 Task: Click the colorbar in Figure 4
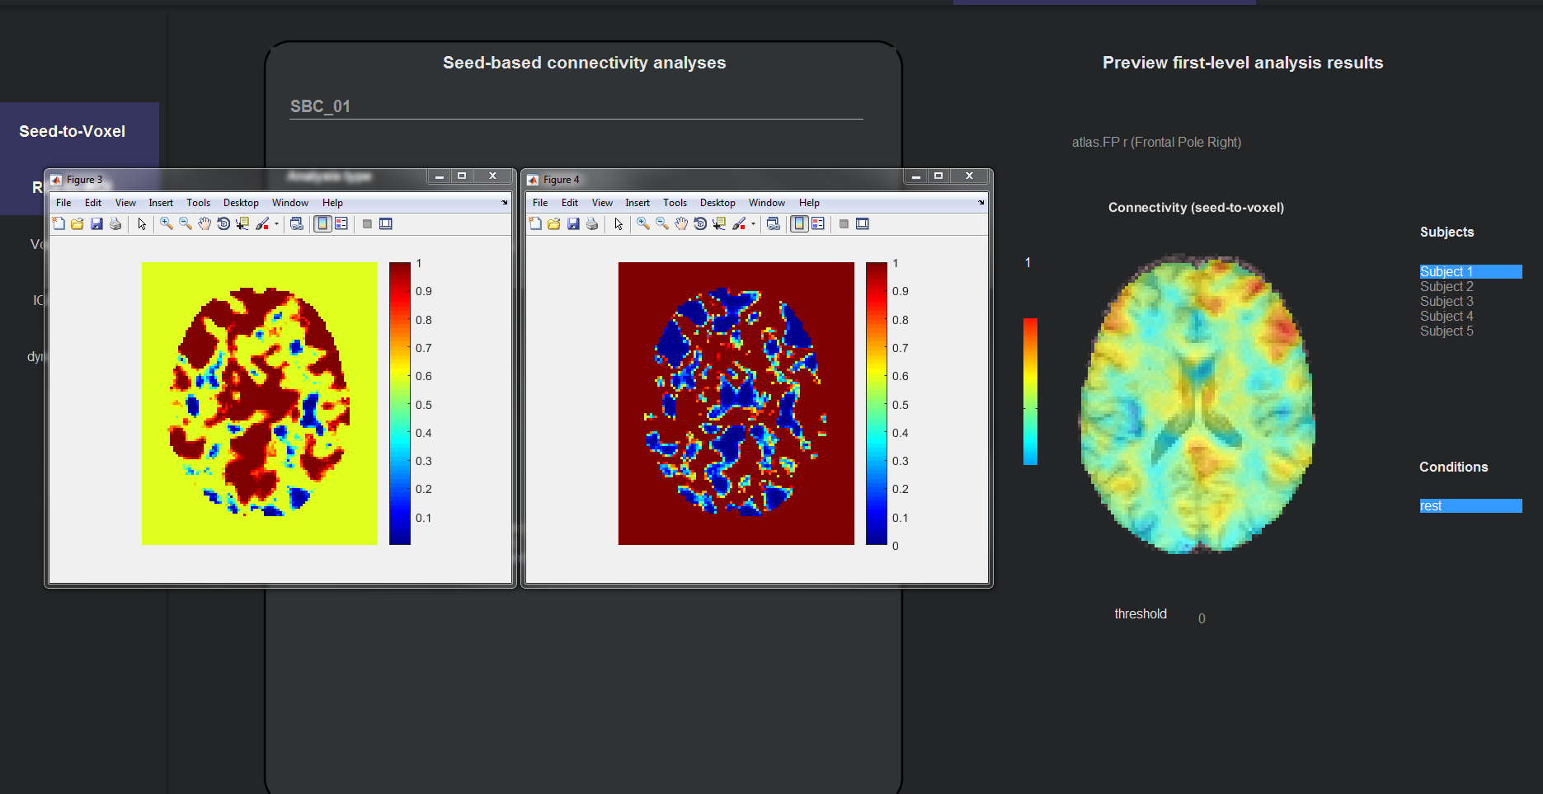877,404
